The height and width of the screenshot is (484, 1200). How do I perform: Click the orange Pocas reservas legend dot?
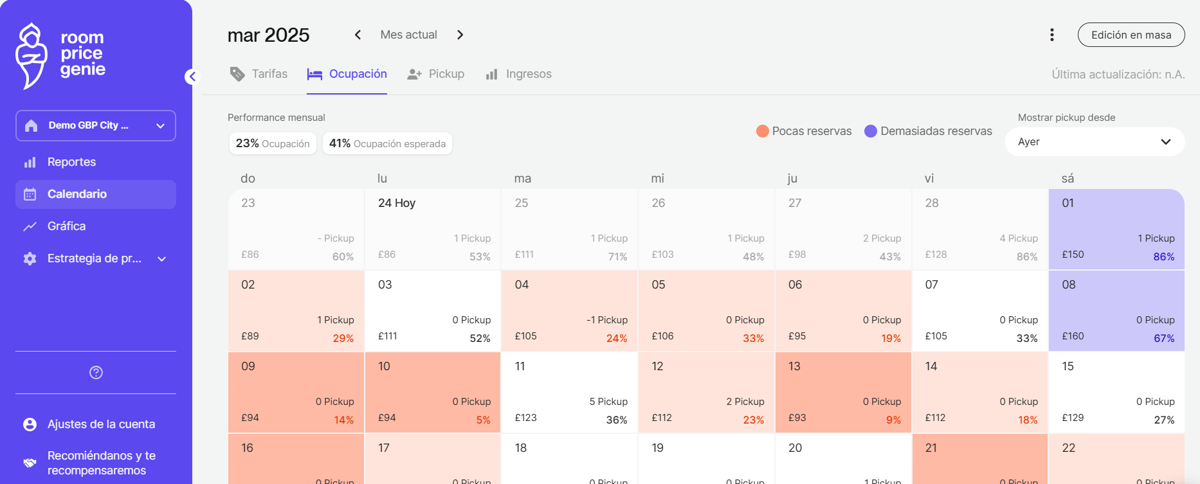[x=763, y=131]
